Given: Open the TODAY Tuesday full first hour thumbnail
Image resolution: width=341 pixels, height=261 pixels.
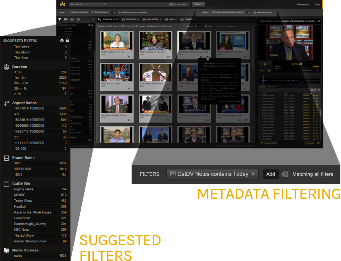Looking at the screenshot, I should tap(155, 41).
